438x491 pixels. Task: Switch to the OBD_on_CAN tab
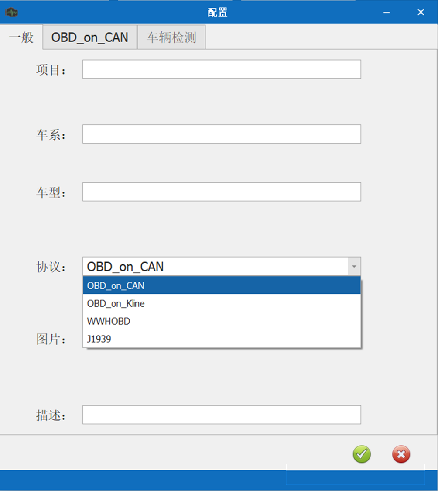click(x=90, y=38)
